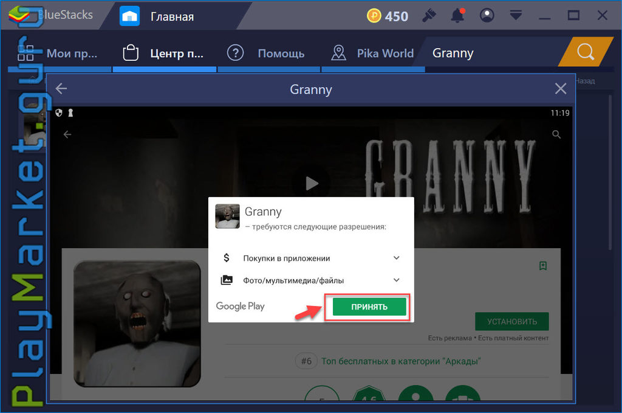Click the shield status bar icon
The image size is (622, 413).
click(59, 113)
